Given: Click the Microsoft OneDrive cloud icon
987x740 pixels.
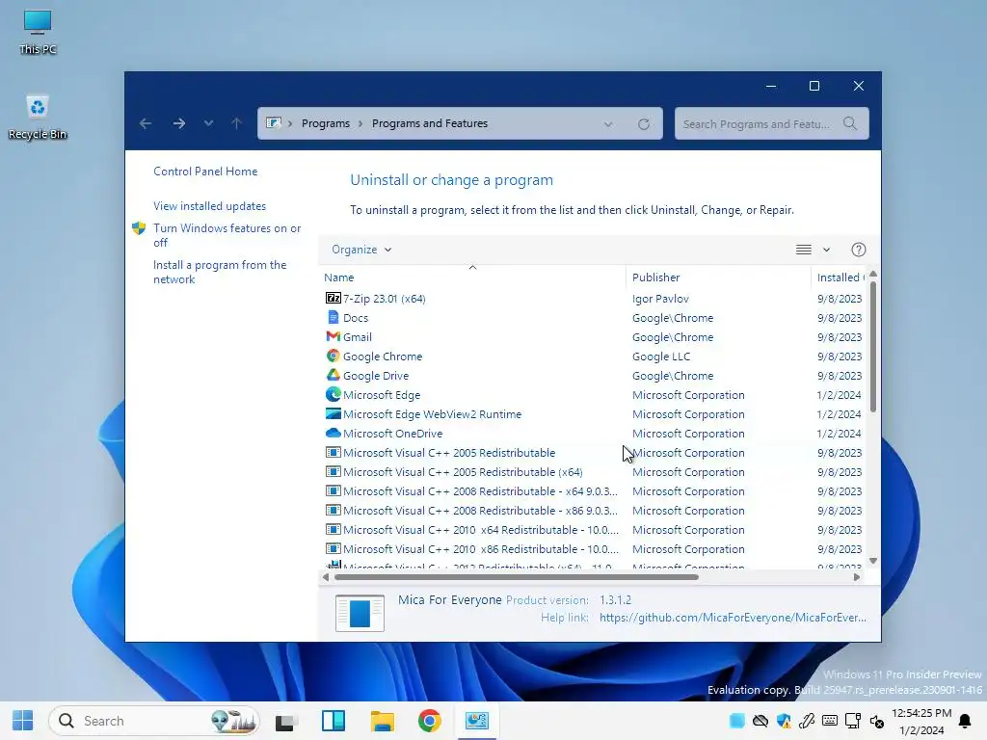Looking at the screenshot, I should (x=333, y=433).
